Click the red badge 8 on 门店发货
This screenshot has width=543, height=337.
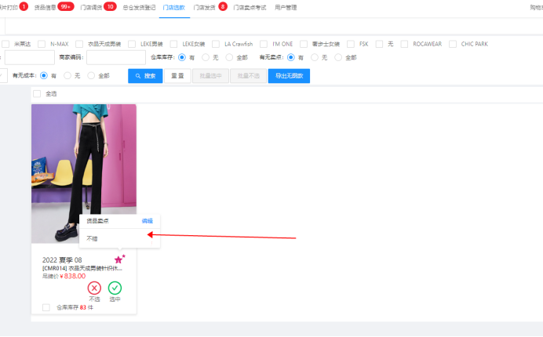pyautogui.click(x=223, y=7)
